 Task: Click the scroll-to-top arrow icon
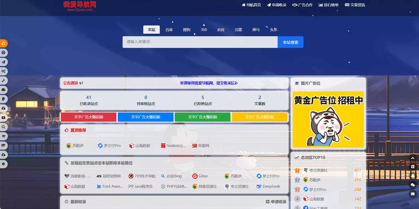[x=413, y=157]
